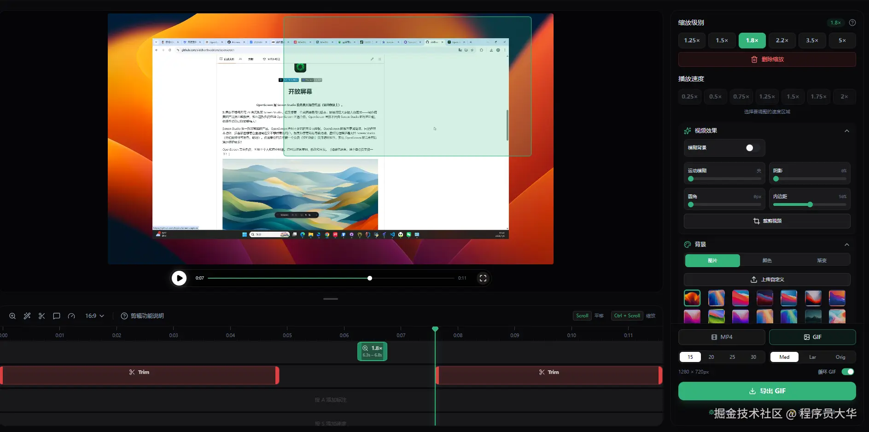The image size is (869, 432).
Task: Click the 内边距 padding slider handle
Action: pos(810,204)
